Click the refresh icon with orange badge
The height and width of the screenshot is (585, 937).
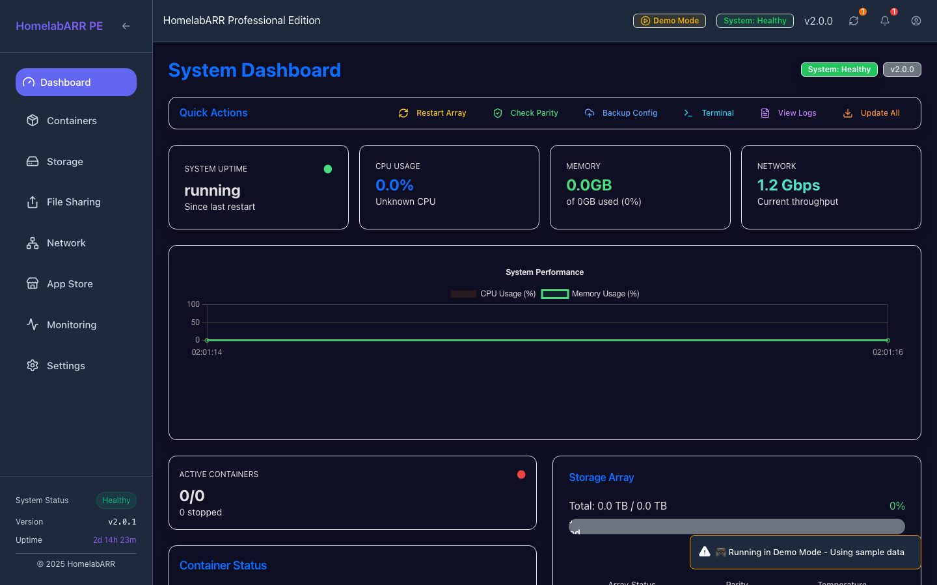[854, 21]
